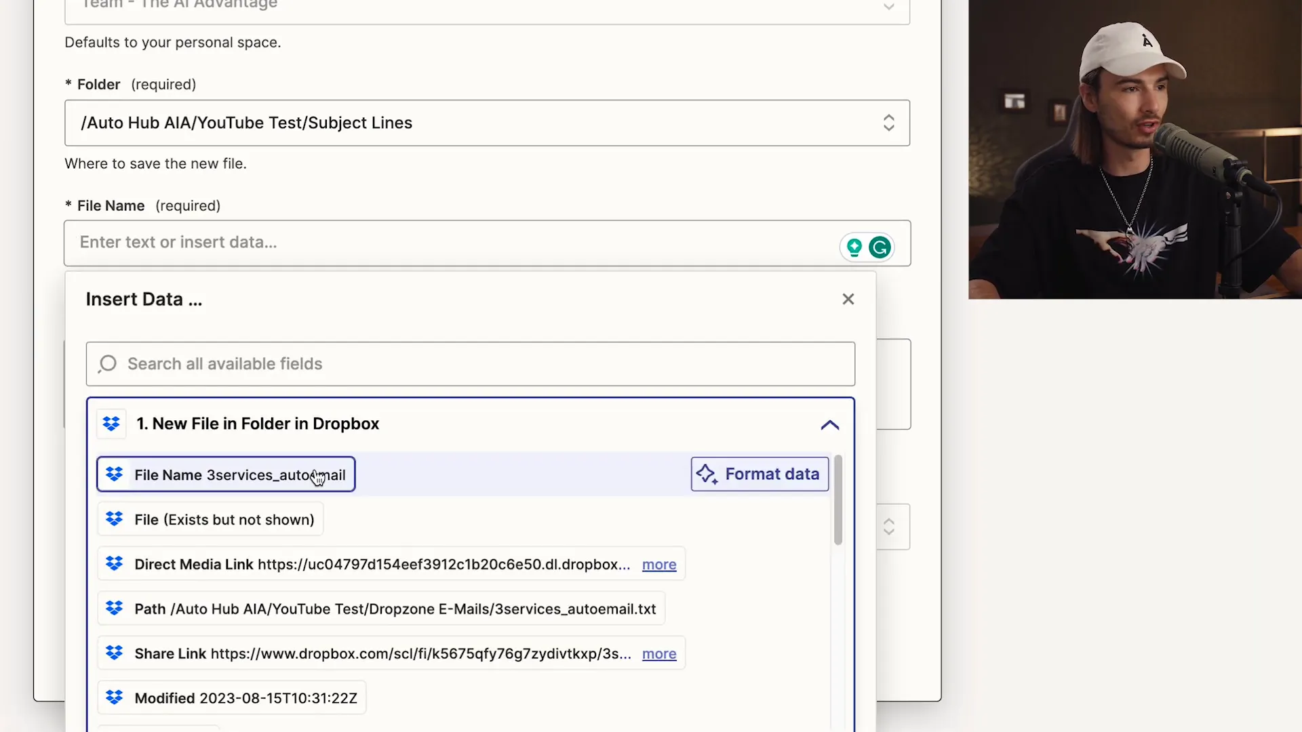1302x732 pixels.
Task: Click the Dropbox icon on Path row
Action: point(115,609)
